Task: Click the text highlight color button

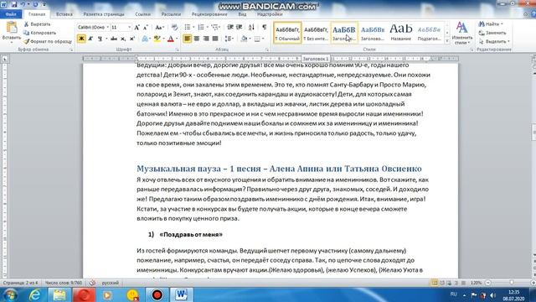Action: (x=157, y=39)
